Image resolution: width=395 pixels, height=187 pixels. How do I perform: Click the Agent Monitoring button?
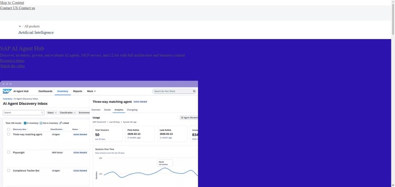pos(189,118)
